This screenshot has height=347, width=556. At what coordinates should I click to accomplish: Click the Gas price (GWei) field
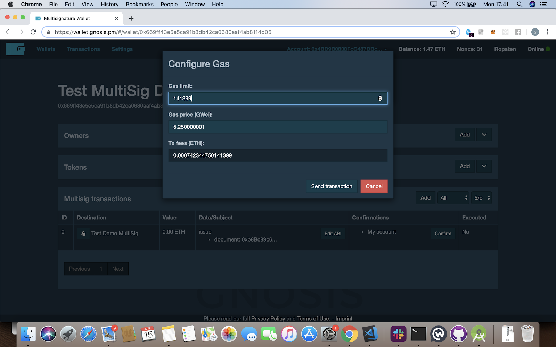278,127
